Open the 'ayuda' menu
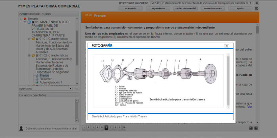Viewport: 277px width, 138px height. click(x=240, y=8)
